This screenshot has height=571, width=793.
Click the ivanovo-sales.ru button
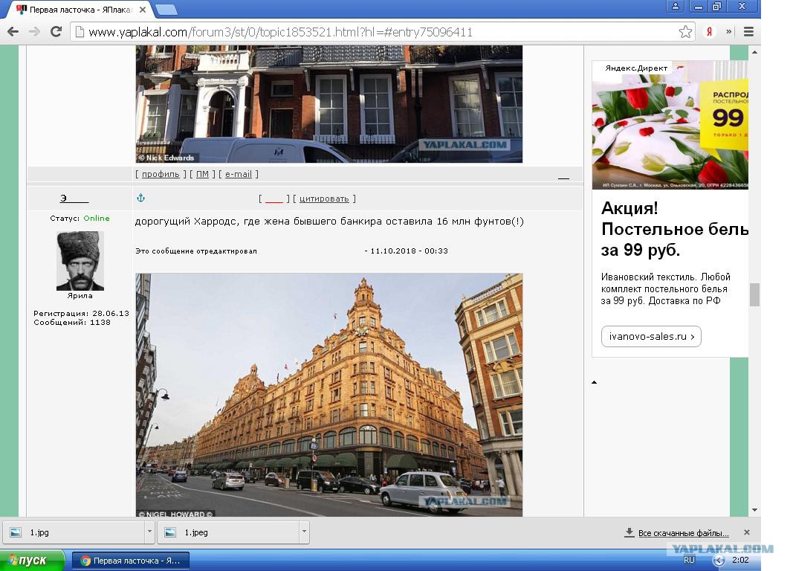click(651, 336)
